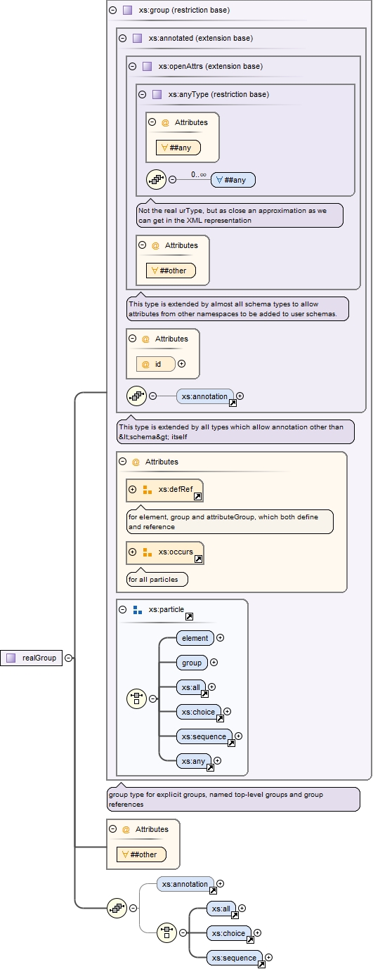Select the realGroup root node
Viewport: 373px width, 969px height.
click(32, 658)
